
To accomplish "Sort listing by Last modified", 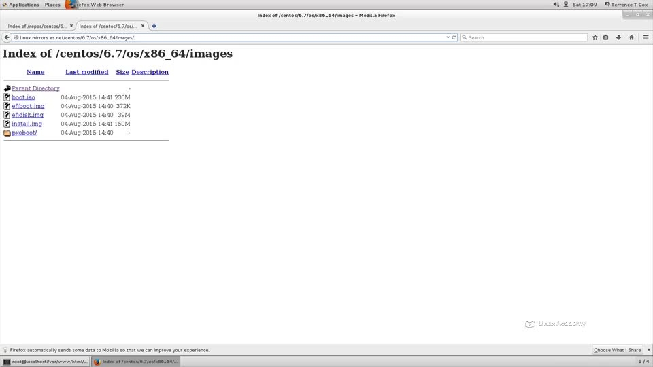I will pyautogui.click(x=86, y=72).
